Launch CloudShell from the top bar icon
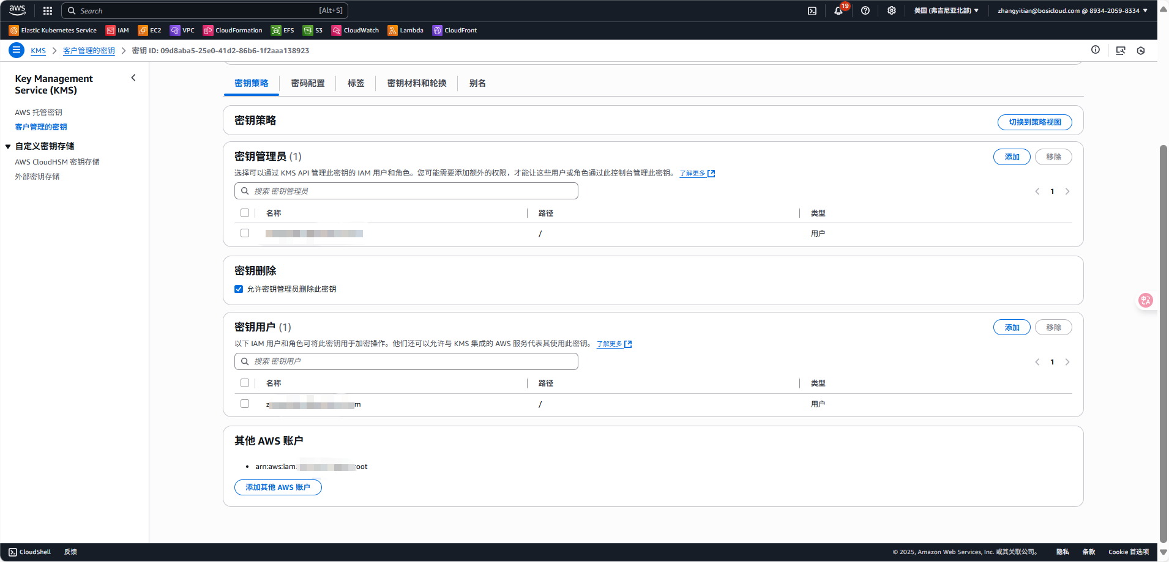This screenshot has height=562, width=1169. [812, 10]
